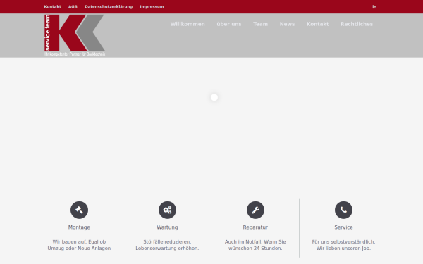Click text 'Störfälle reduzieren,'
This screenshot has height=264, width=423.
point(167,241)
